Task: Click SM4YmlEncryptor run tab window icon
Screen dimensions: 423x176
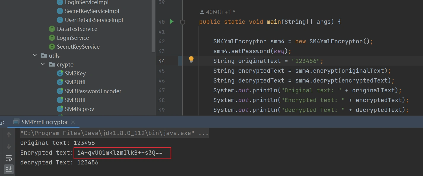Action: pyautogui.click(x=17, y=122)
